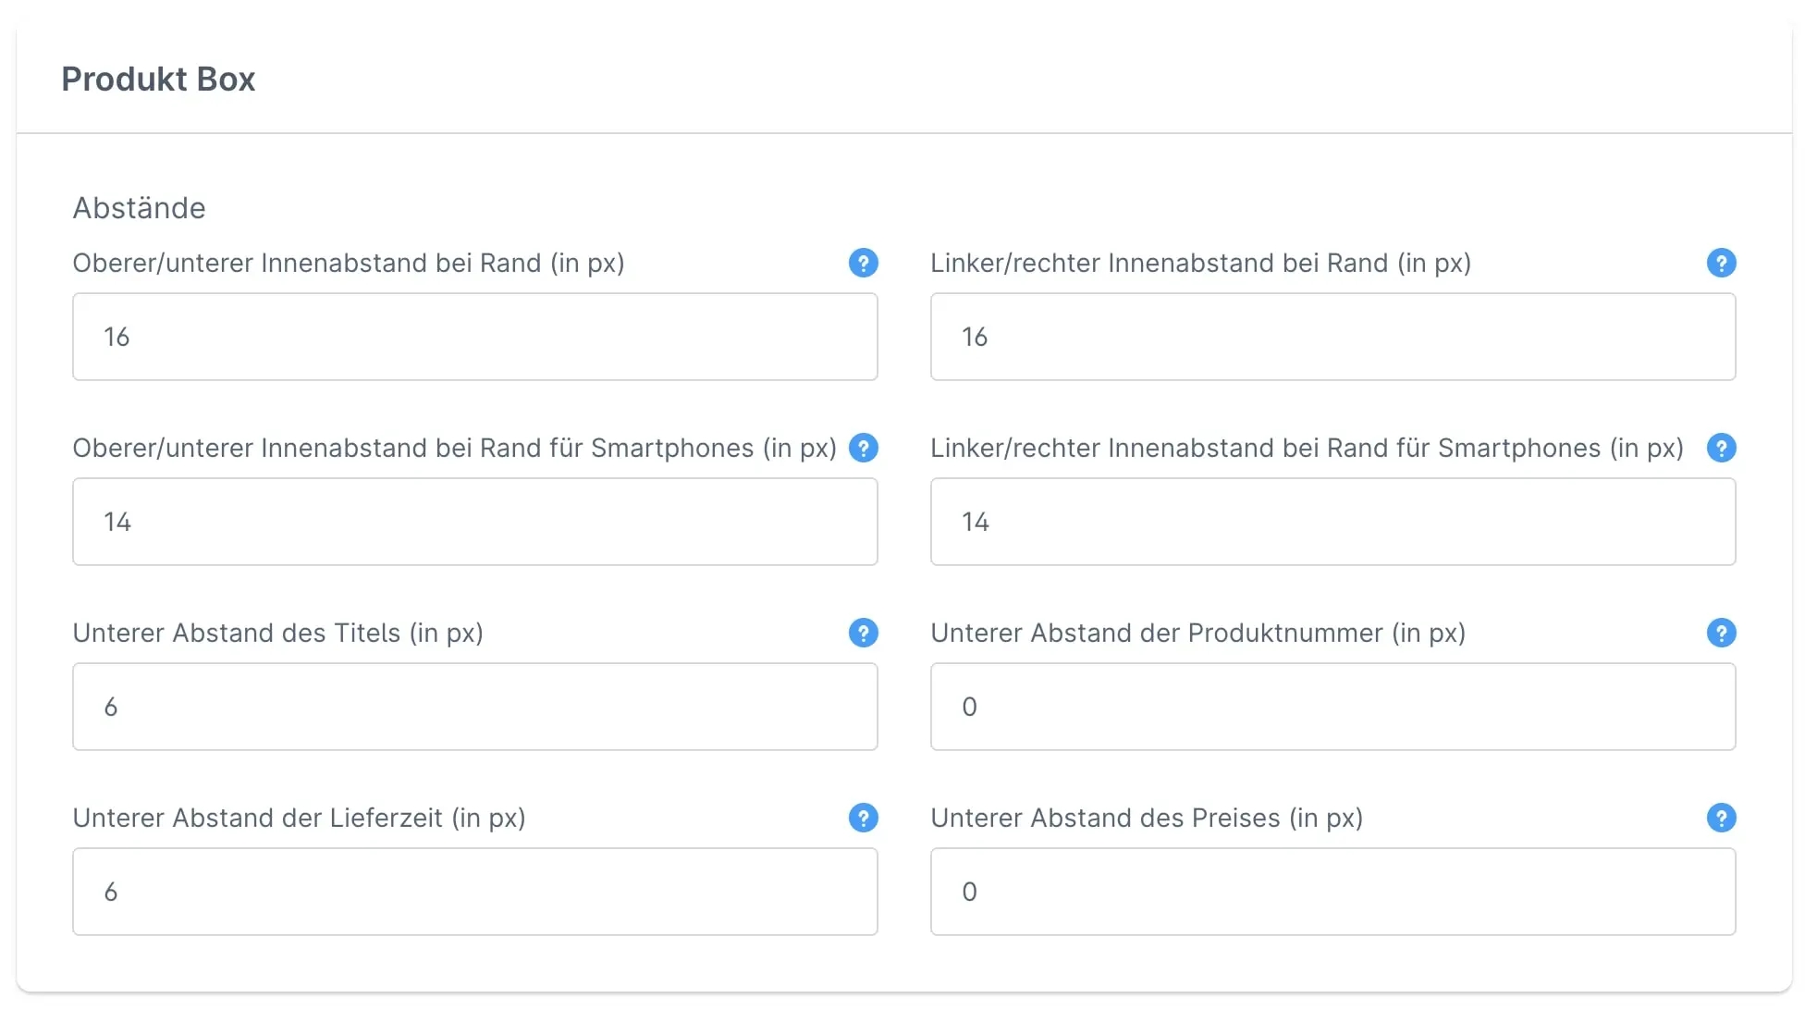Screen dimensions: 1805x1010
Task: Click the Abstände section heading
Action: point(139,208)
